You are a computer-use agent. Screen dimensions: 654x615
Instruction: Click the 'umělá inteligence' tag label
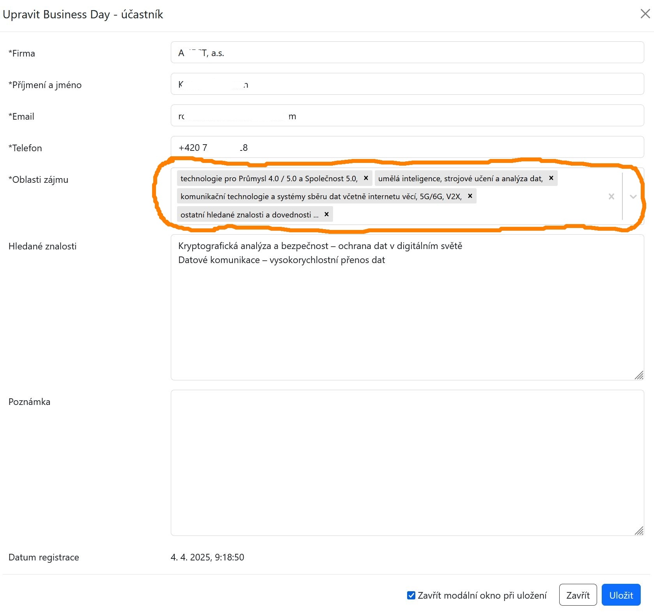(460, 178)
